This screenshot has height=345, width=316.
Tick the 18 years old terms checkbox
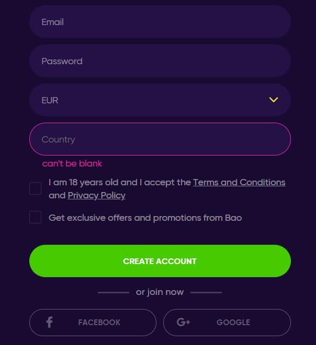pyautogui.click(x=35, y=188)
